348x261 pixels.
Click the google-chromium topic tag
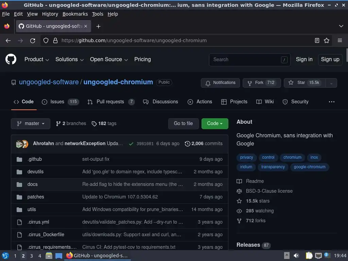point(309,167)
